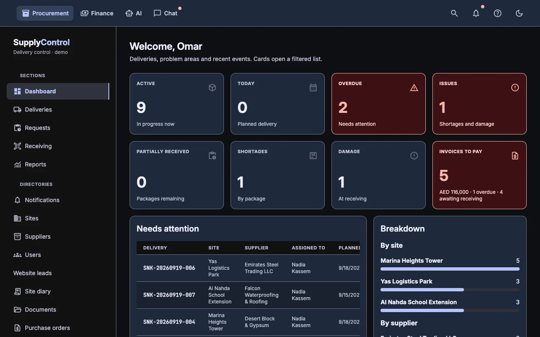Open the Issues shortages and damage card

pyautogui.click(x=479, y=104)
